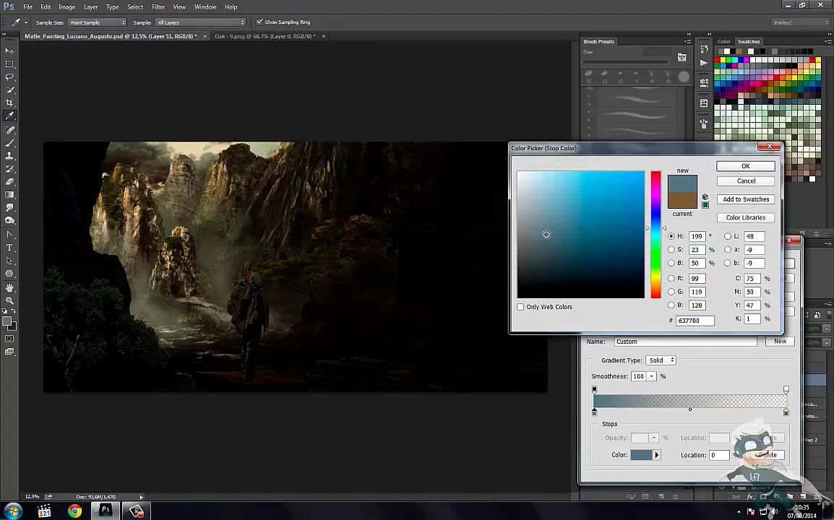Select the Pen tool
The width and height of the screenshot is (834, 520).
click(x=9, y=235)
